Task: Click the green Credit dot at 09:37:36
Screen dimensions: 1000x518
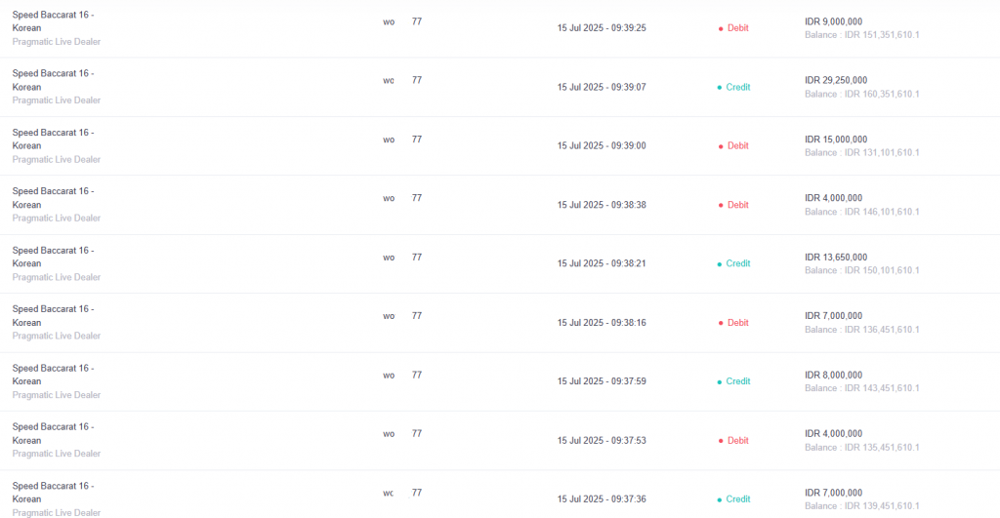Action: click(720, 499)
